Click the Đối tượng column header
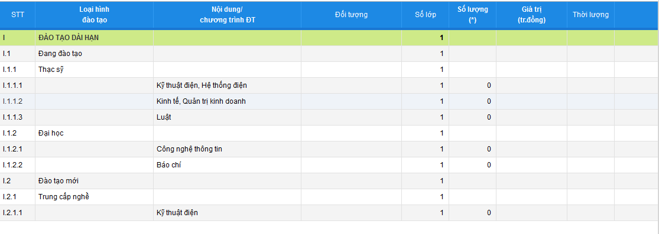659x234 pixels. (351, 15)
